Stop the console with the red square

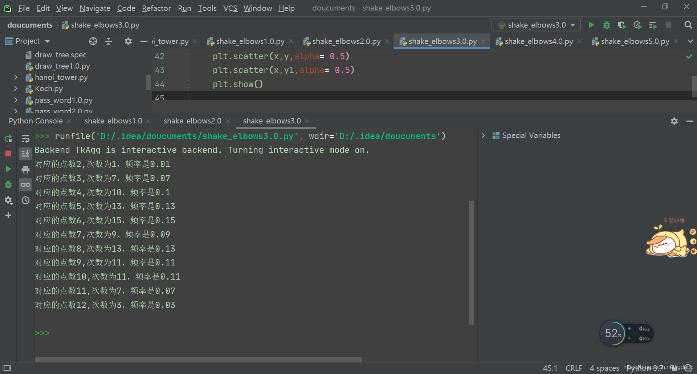coord(8,154)
